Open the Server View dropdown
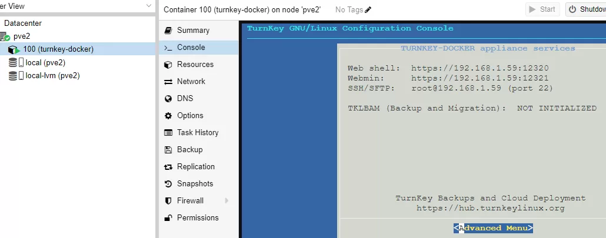 click(x=149, y=6)
